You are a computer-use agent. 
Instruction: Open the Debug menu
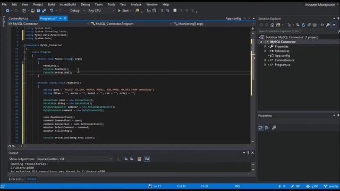[x=85, y=4]
